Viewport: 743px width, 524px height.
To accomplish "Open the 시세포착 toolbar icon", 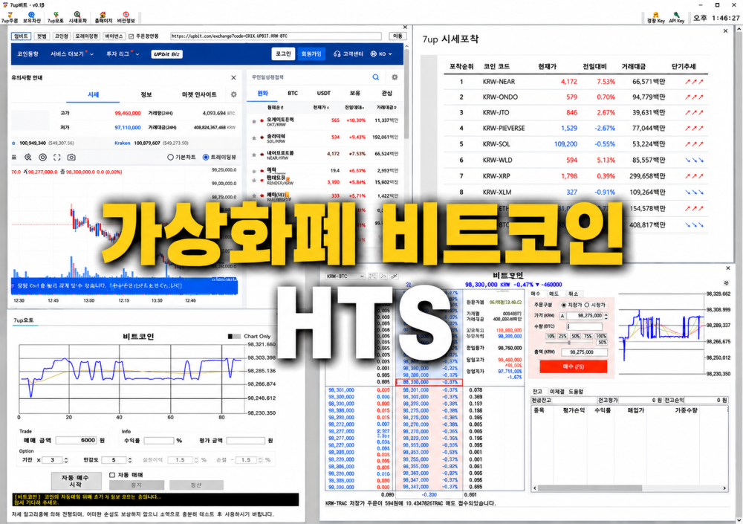I will 78,18.
